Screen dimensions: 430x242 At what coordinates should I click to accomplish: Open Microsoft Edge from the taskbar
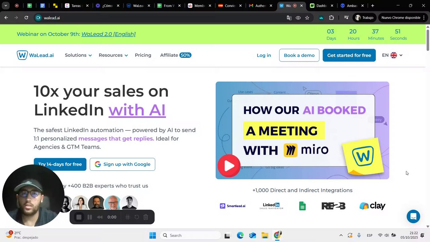[240, 236]
